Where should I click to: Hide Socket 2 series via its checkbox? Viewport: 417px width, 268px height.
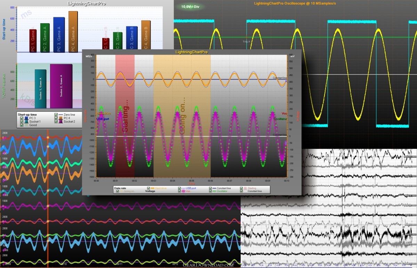pos(56,122)
